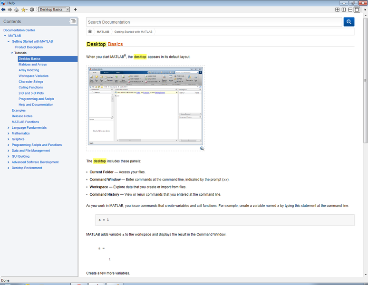368x285 pixels.
Task: Click MATLAB in the breadcrumb
Action: pyautogui.click(x=103, y=32)
